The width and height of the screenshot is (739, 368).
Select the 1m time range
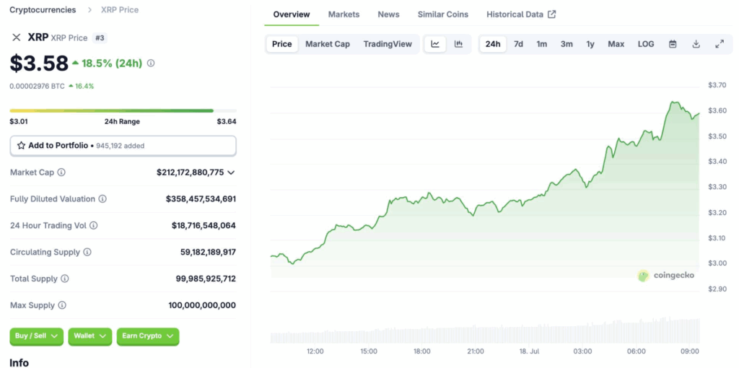click(x=541, y=44)
